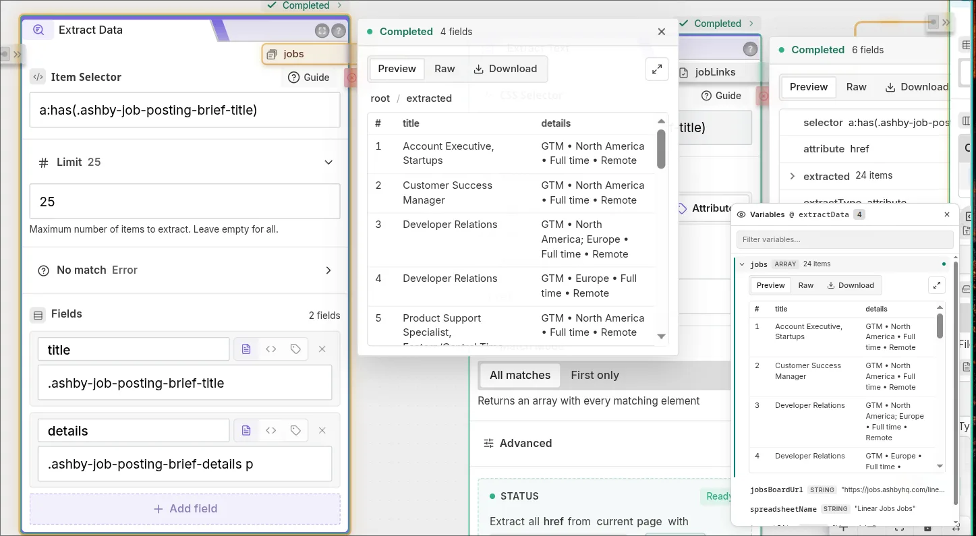Screen dimensions: 976x536
Task: Click the input port chevrons on the Extract Data node's edge
Action: (x=18, y=54)
